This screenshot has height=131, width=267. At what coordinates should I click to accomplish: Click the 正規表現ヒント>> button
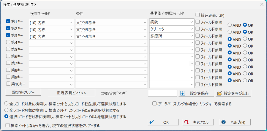72,93
